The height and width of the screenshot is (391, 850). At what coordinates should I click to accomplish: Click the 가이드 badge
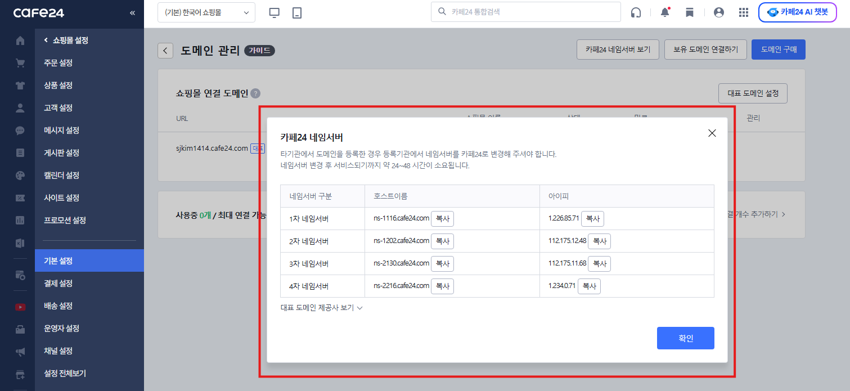[259, 51]
